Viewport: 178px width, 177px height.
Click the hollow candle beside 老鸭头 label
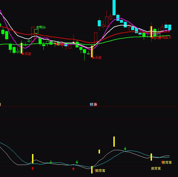click(36, 31)
